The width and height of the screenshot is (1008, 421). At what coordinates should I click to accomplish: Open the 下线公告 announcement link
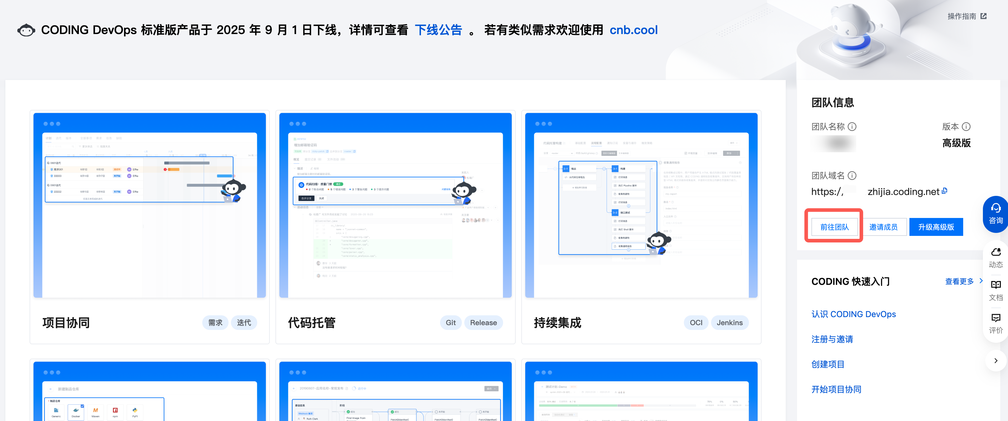(x=438, y=30)
